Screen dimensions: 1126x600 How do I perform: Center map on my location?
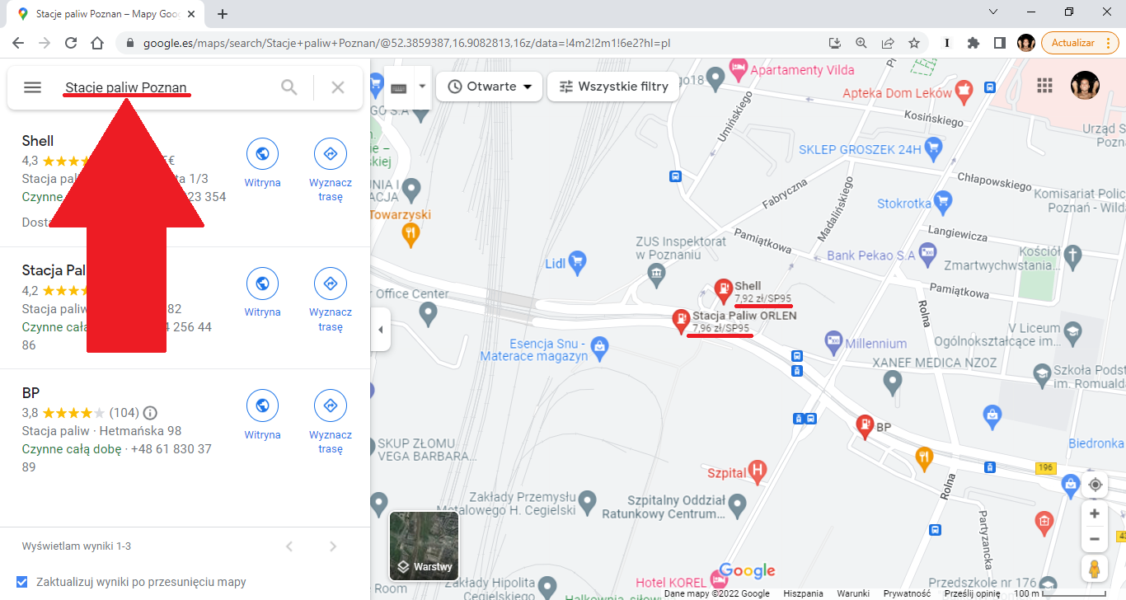[1096, 485]
